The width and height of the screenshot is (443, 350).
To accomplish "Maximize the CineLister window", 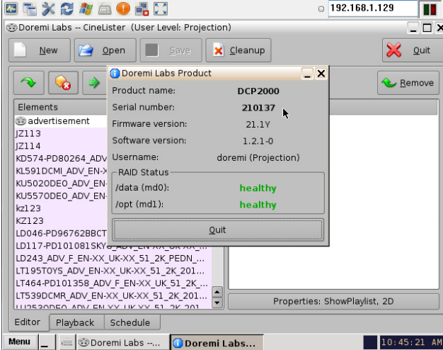I will point(427,28).
